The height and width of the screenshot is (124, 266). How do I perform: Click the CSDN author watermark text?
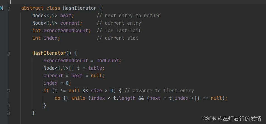[x=232, y=119]
